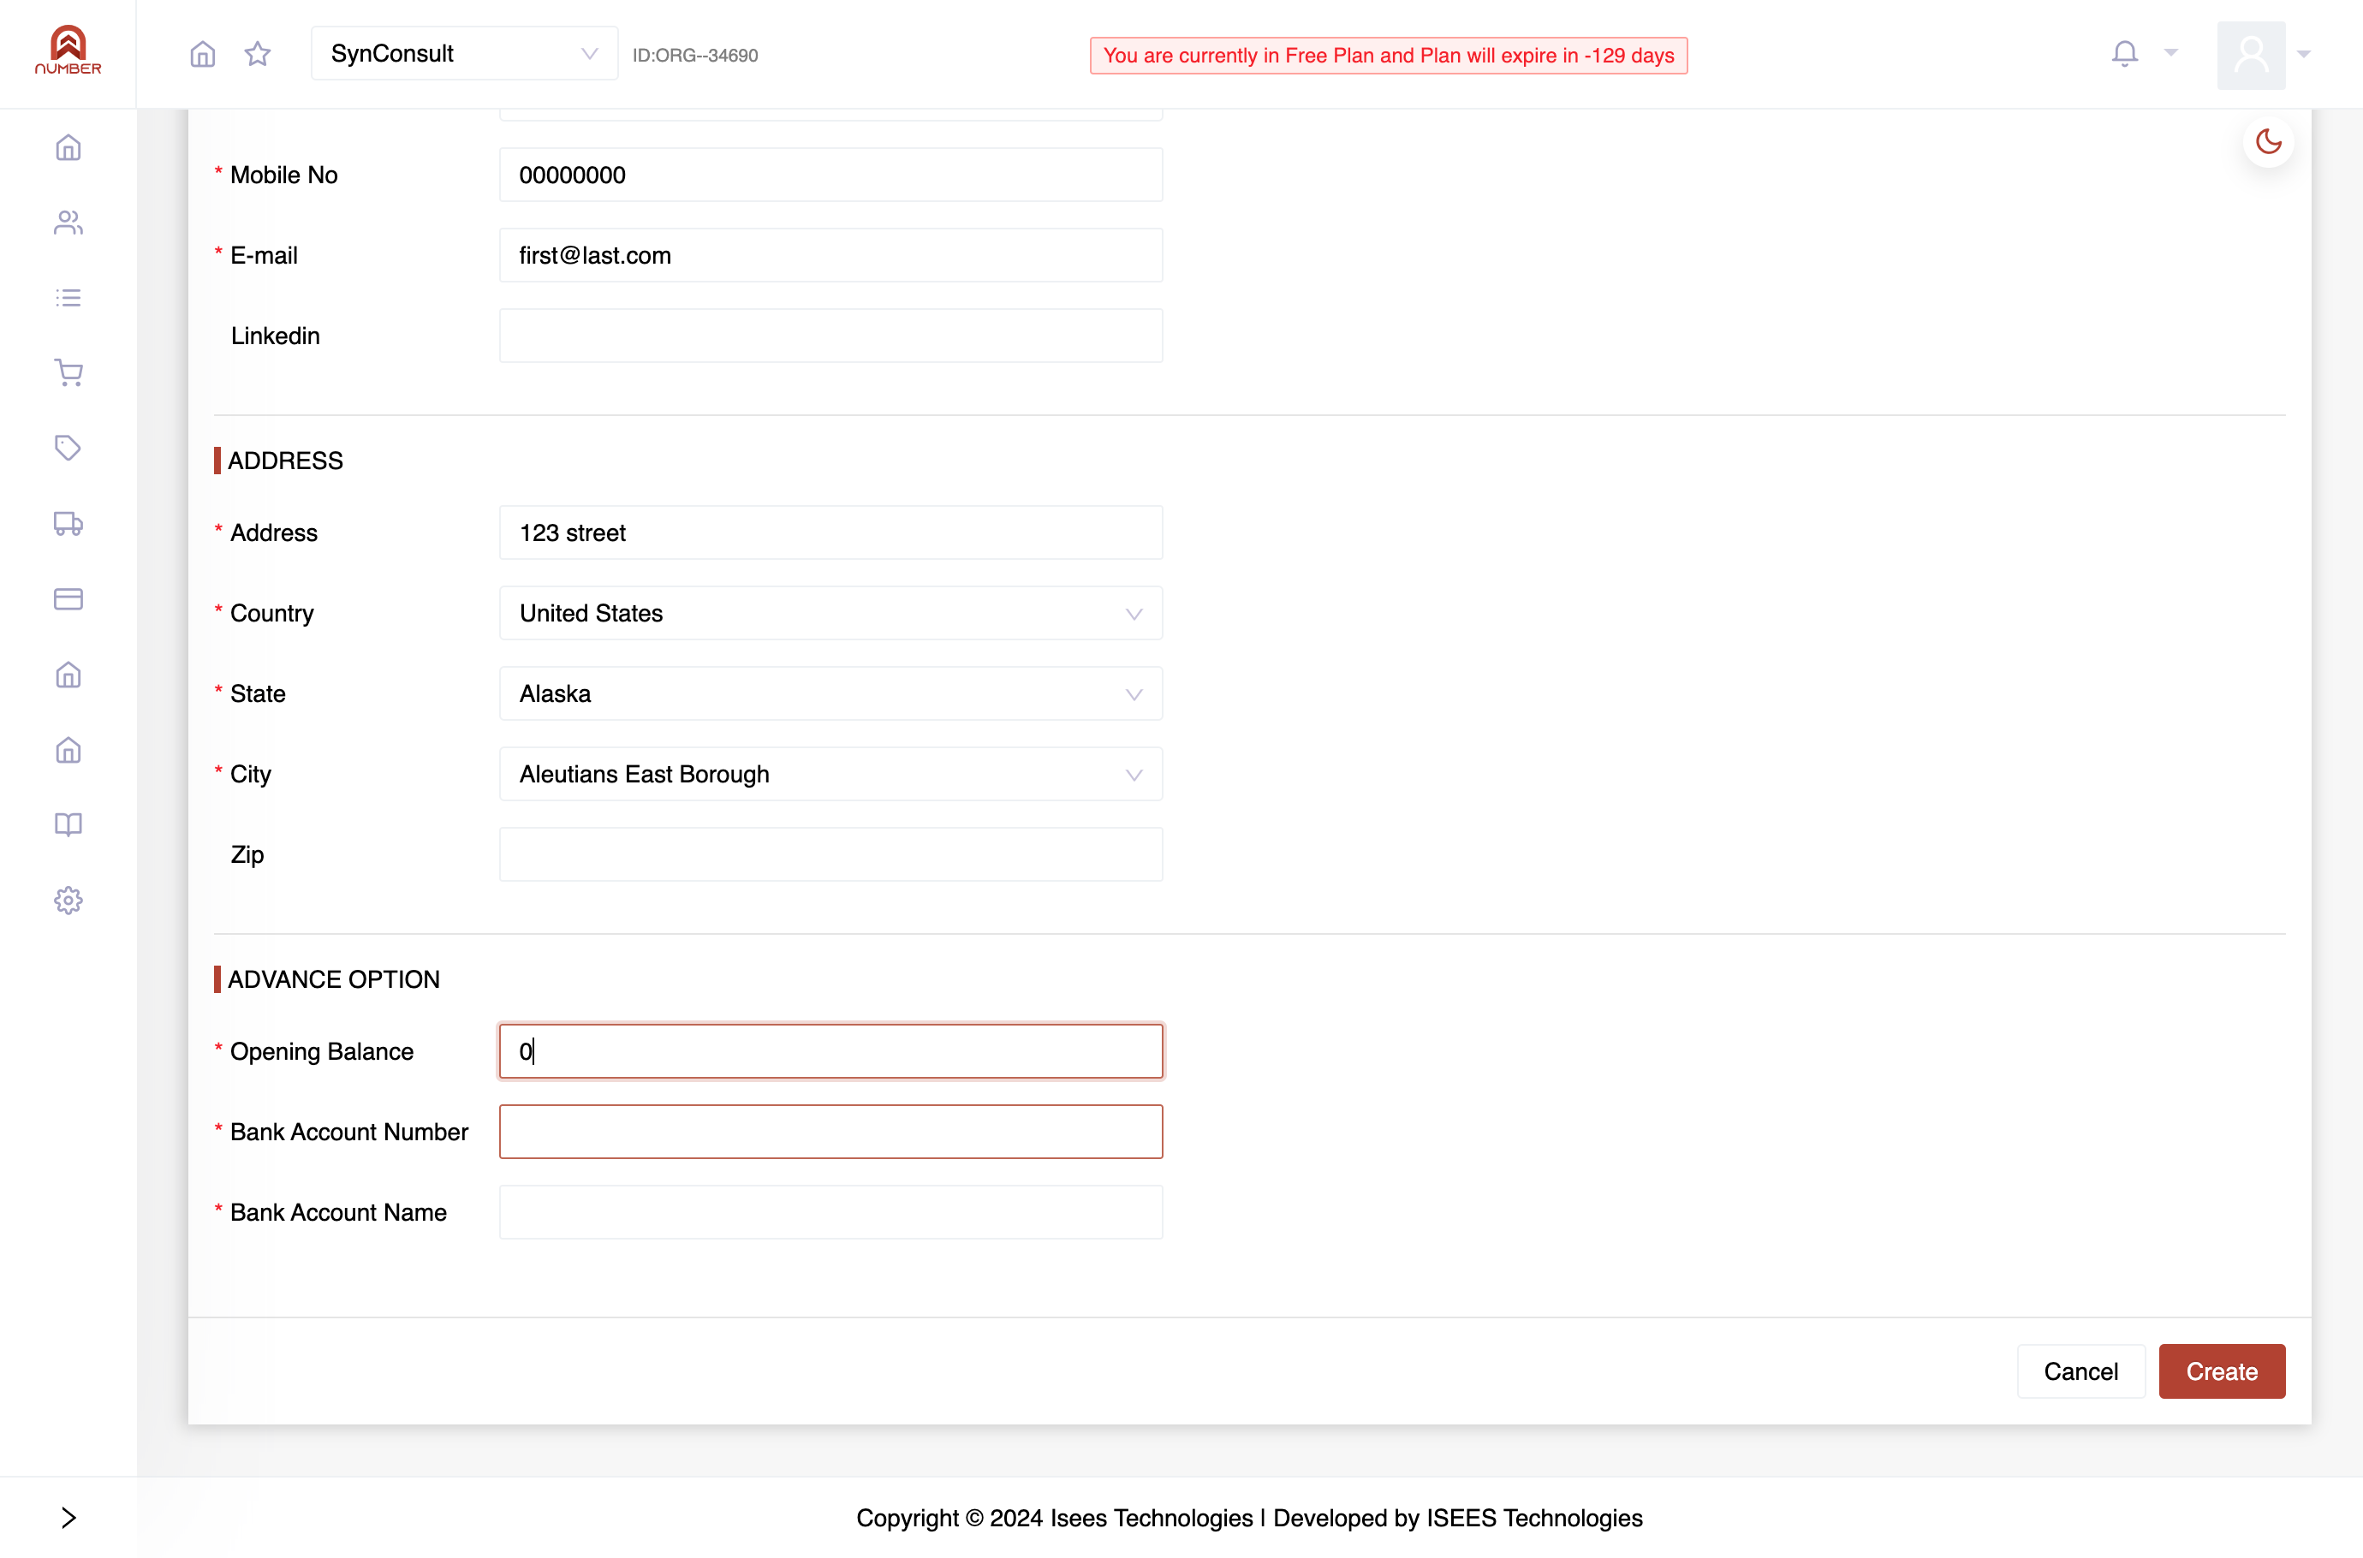Expand the sidebar with bottom chevron
The height and width of the screenshot is (1558, 2363).
tap(68, 1517)
